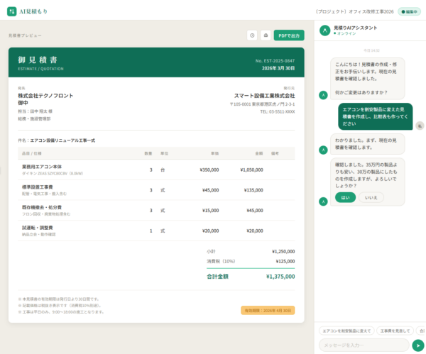Answer いいえ to the assistant
Viewport: 426px width, 354px height.
(371, 197)
